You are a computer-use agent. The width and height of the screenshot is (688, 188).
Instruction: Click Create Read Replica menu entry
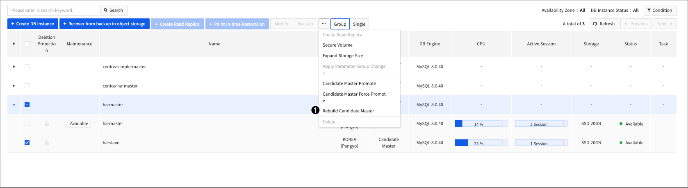[342, 35]
